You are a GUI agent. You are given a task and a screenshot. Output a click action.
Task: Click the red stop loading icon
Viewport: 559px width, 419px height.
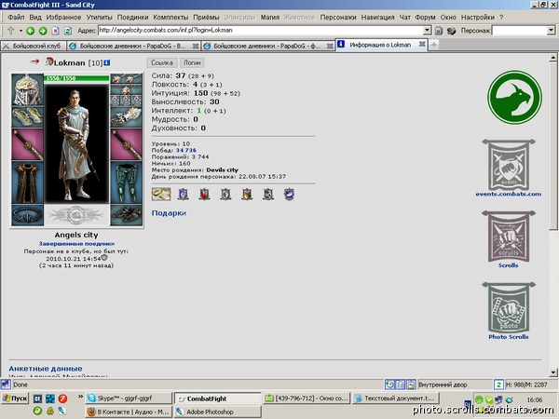(55, 31)
